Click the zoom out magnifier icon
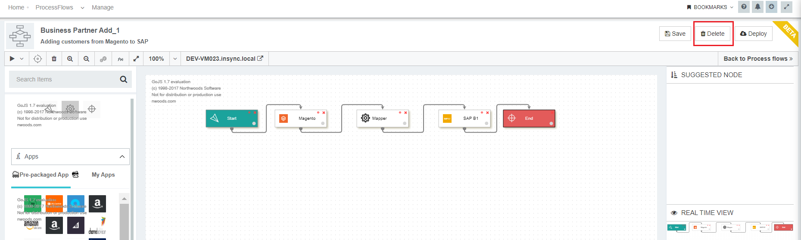 [x=86, y=59]
